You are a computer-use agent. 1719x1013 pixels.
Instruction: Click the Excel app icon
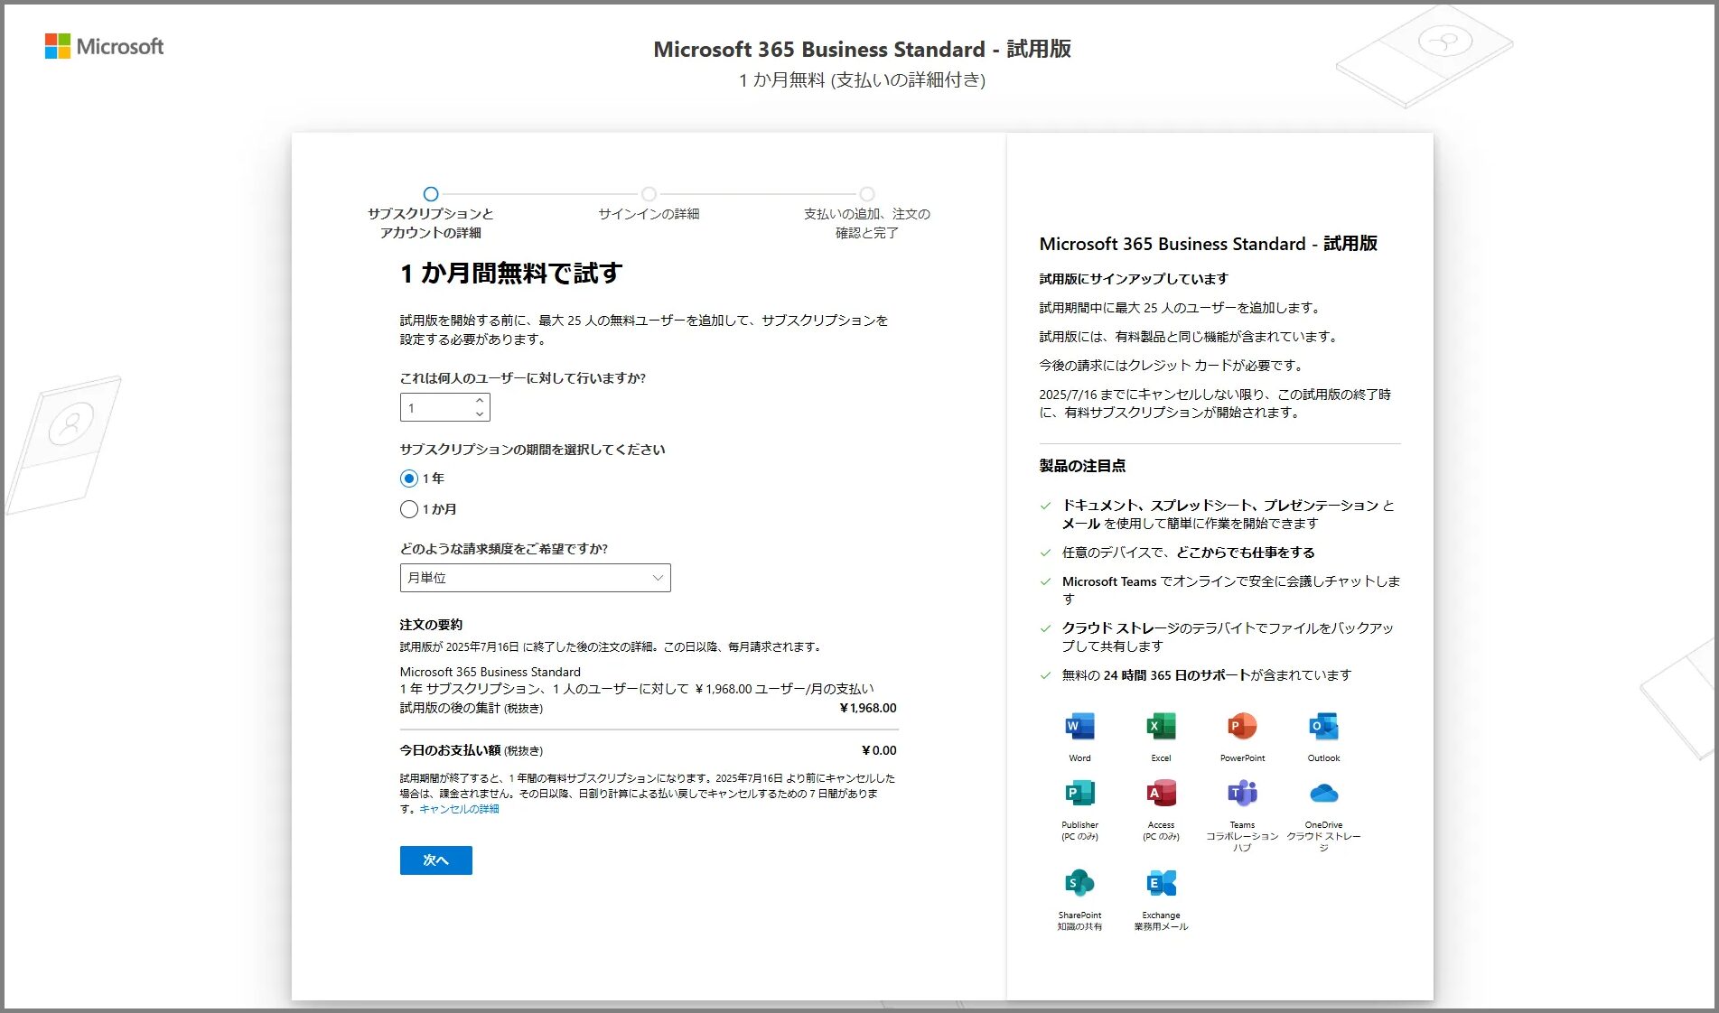1161,726
